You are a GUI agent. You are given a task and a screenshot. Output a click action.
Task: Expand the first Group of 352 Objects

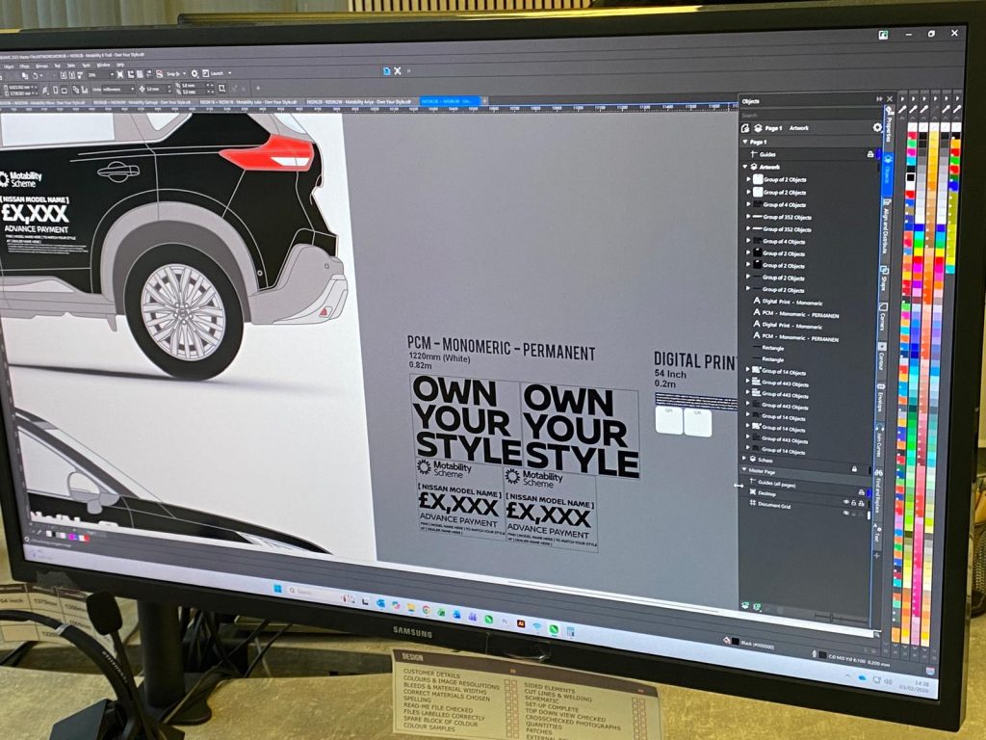pyautogui.click(x=749, y=217)
